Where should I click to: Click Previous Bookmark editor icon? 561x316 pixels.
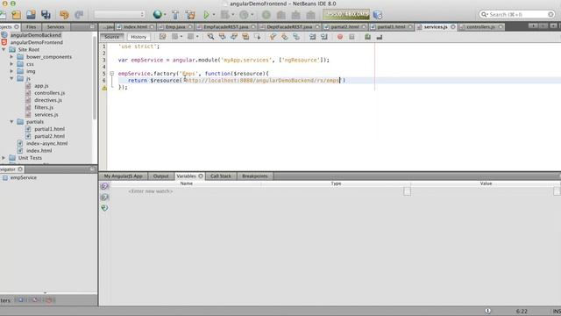tap(273, 37)
